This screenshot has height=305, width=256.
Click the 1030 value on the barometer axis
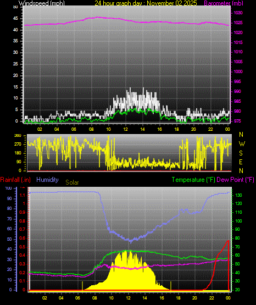point(238,13)
